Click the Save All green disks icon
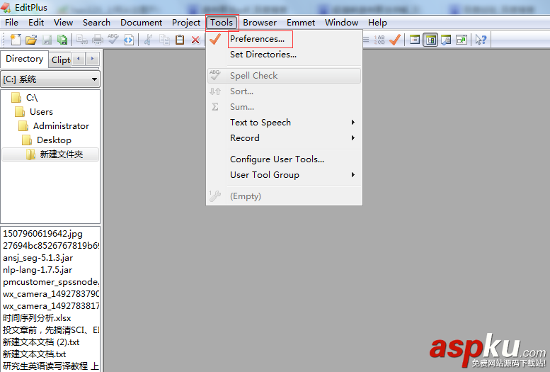 click(62, 40)
